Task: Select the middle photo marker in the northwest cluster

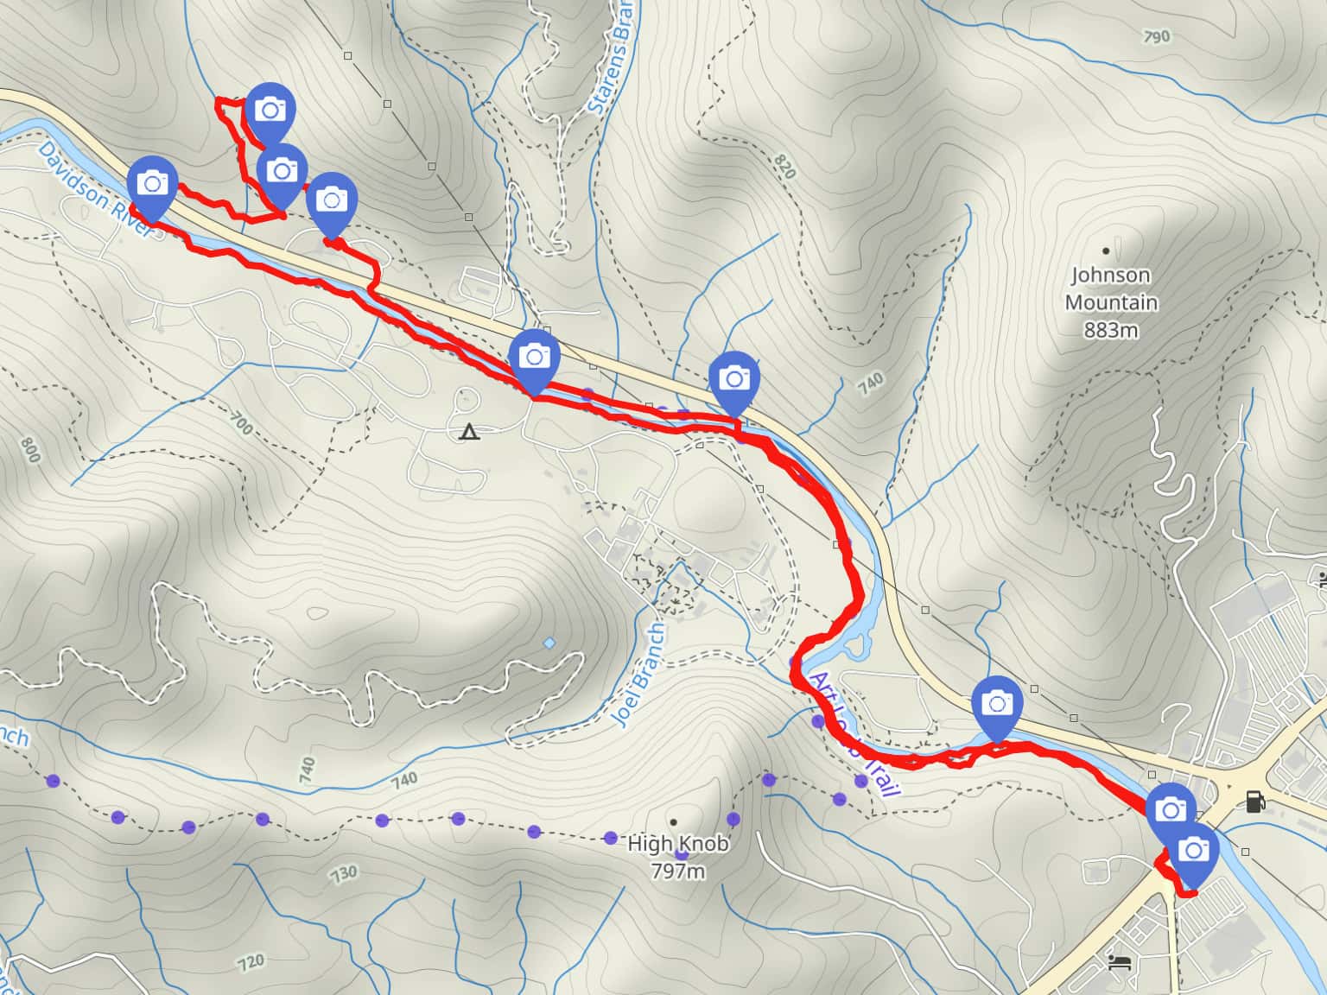Action: pyautogui.click(x=282, y=173)
